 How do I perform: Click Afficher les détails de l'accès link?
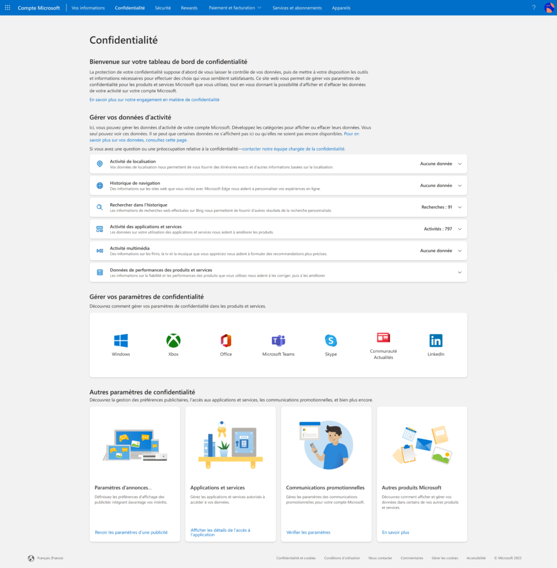(x=221, y=532)
